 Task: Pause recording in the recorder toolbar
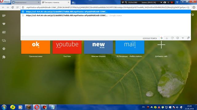pos(168,2)
